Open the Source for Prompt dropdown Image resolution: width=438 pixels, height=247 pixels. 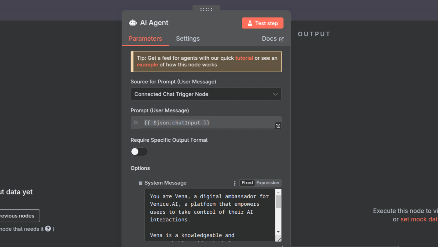pos(206,94)
